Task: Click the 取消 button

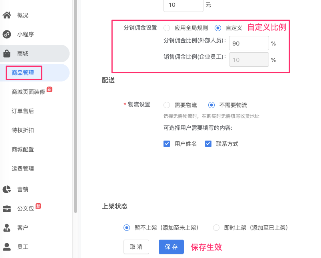Action: 136,247
